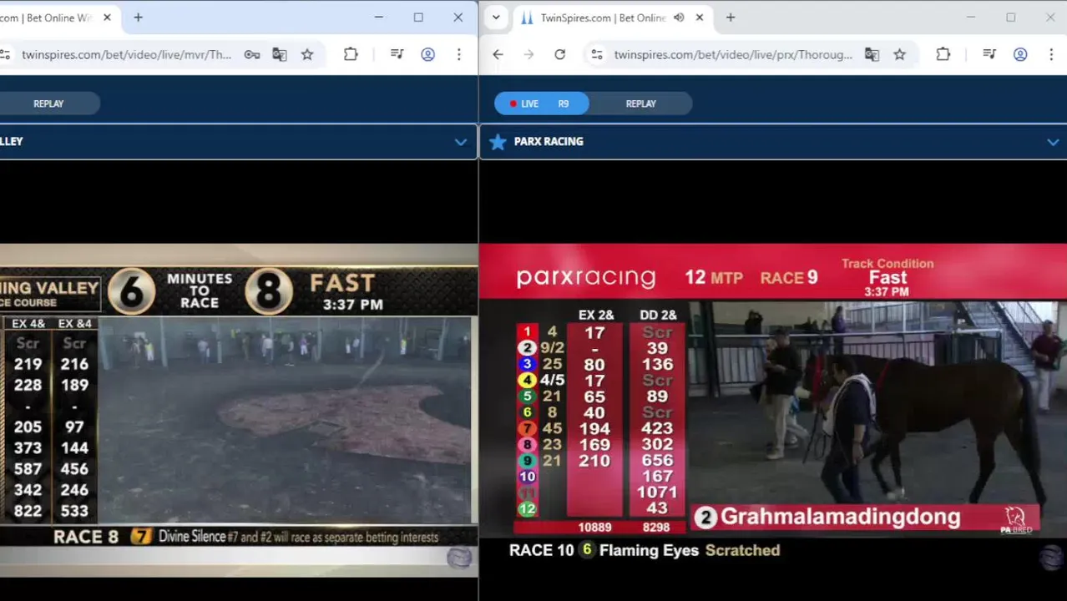
Task: Expand the Mahoning Valley track dropdown chevron
Action: point(460,142)
